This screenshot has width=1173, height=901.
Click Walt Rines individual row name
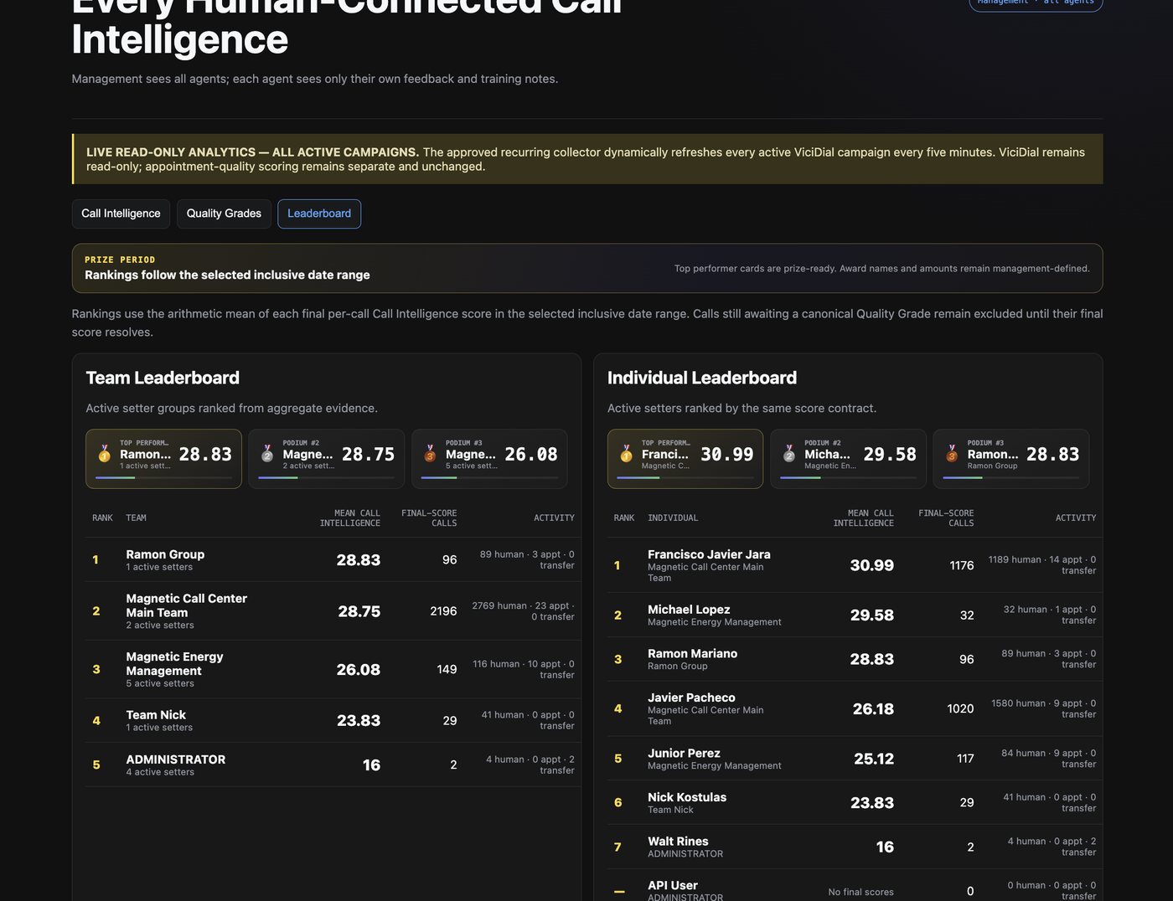click(678, 842)
